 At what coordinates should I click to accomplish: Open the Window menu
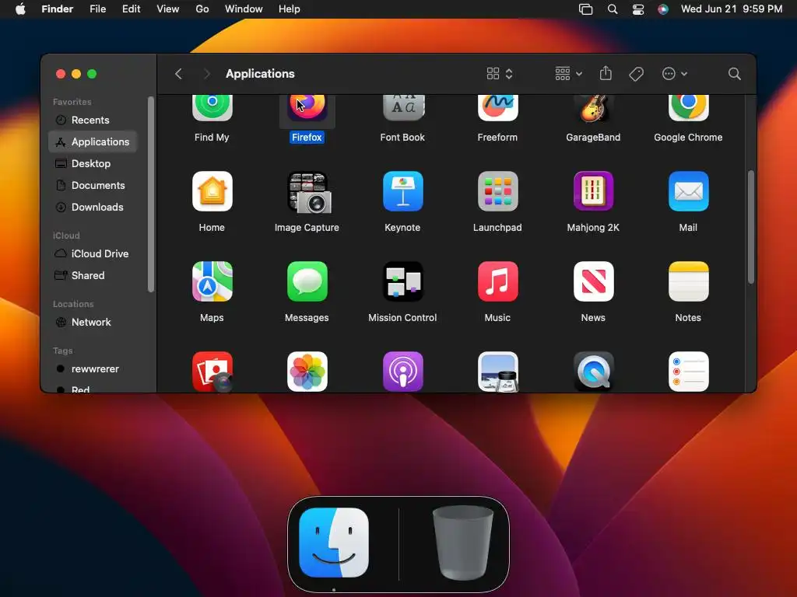coord(244,9)
